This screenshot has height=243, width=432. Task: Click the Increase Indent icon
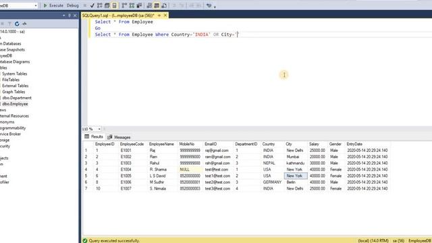point(198,5)
